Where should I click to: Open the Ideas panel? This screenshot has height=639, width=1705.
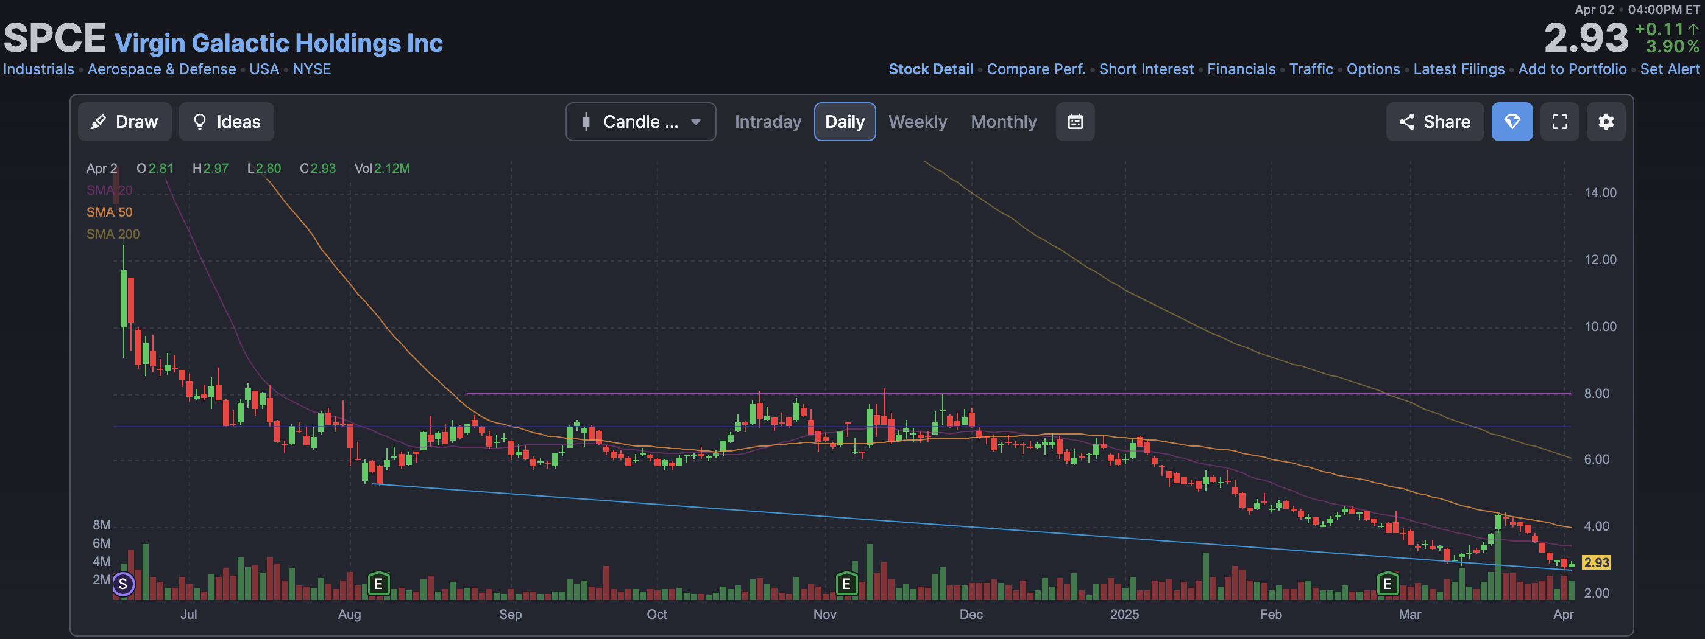coord(226,122)
